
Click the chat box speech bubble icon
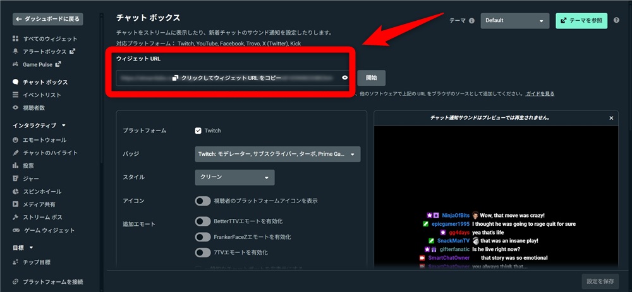click(16, 82)
